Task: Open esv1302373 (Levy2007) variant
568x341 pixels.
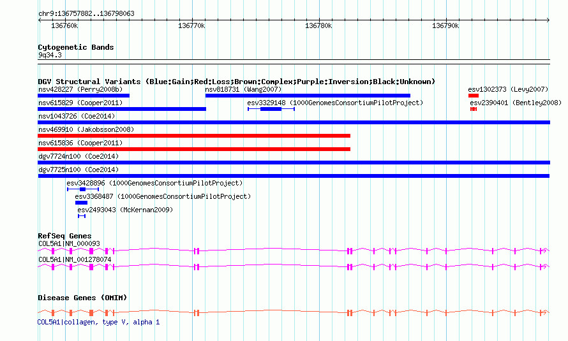Action: coord(508,89)
